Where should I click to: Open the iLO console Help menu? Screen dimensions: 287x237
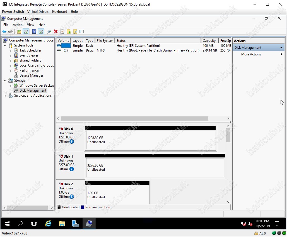[74, 11]
